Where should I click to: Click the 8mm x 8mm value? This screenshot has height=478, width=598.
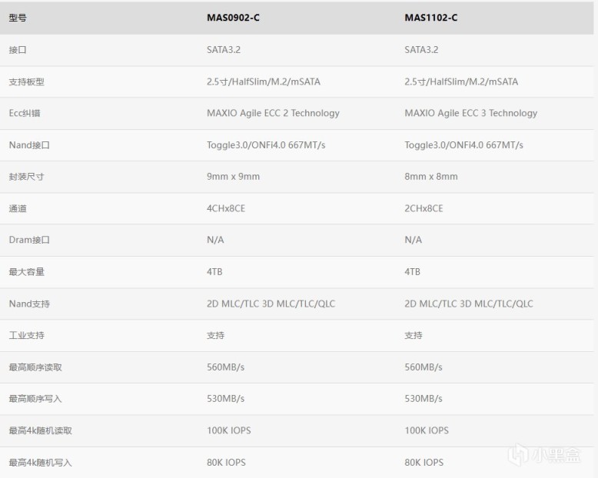pyautogui.click(x=430, y=176)
